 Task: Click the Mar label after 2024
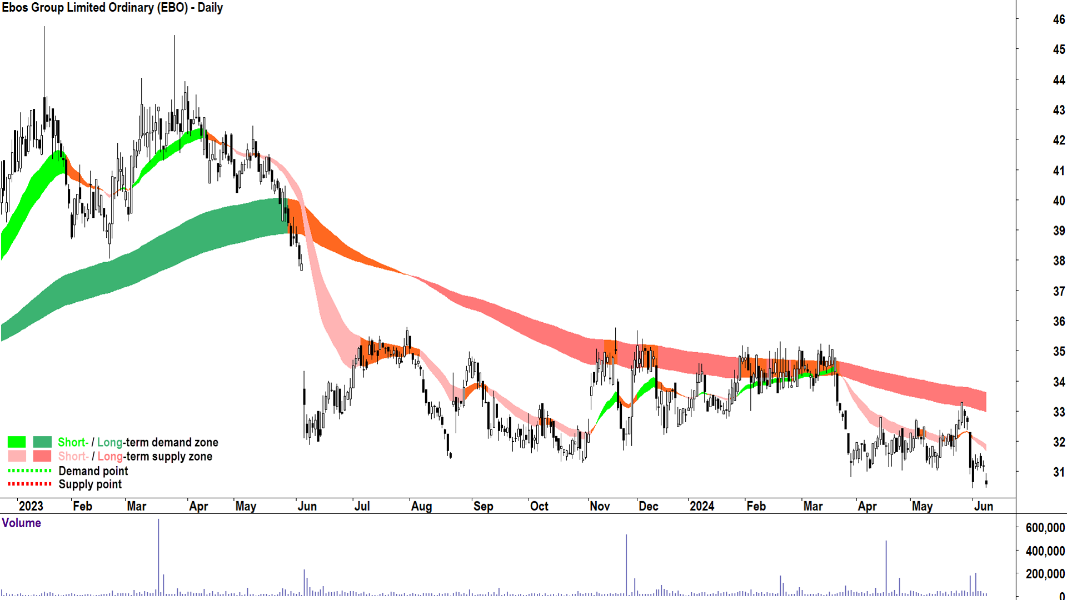coord(813,506)
